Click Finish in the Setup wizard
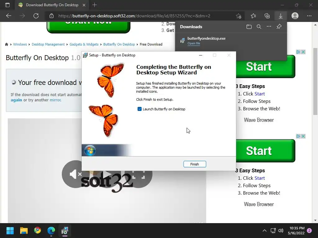Screen dimensions: 318x238 [195, 164]
